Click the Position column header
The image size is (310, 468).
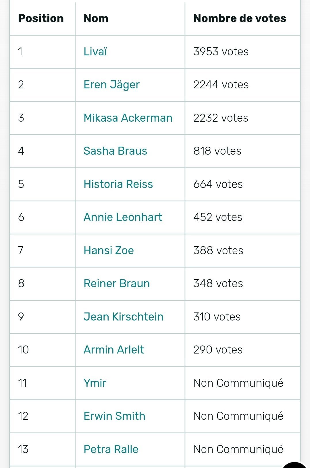click(41, 18)
